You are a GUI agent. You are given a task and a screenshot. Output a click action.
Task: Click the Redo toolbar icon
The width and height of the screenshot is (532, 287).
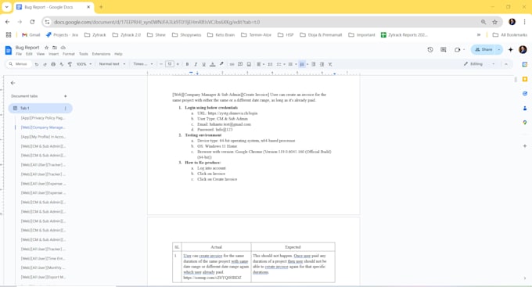[x=45, y=64]
